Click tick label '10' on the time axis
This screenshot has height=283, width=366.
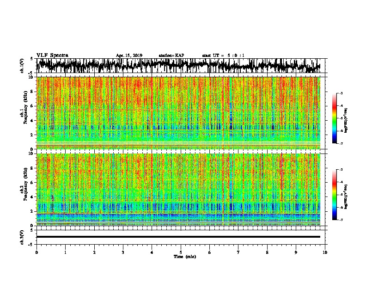click(325, 252)
